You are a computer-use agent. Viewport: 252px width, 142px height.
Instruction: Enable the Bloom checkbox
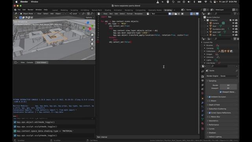[x=209, y=101]
